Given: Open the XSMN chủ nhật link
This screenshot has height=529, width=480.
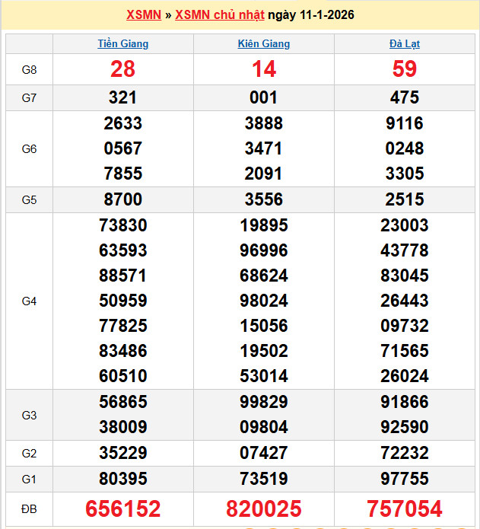Looking at the screenshot, I should click(218, 15).
